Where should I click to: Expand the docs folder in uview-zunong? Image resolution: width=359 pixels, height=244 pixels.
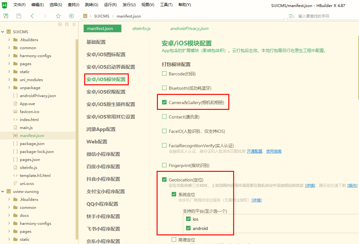click(9, 215)
